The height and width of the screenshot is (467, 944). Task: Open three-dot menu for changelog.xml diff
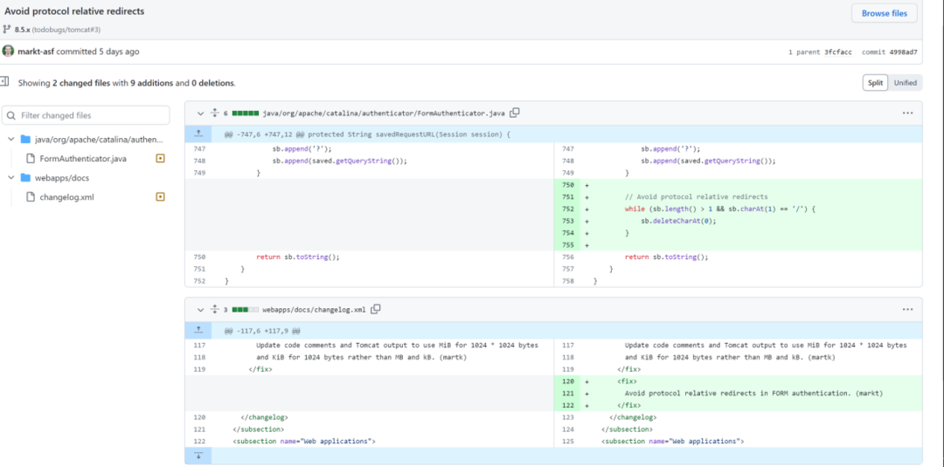(907, 309)
